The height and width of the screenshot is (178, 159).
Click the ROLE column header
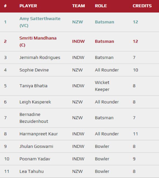click(101, 6)
